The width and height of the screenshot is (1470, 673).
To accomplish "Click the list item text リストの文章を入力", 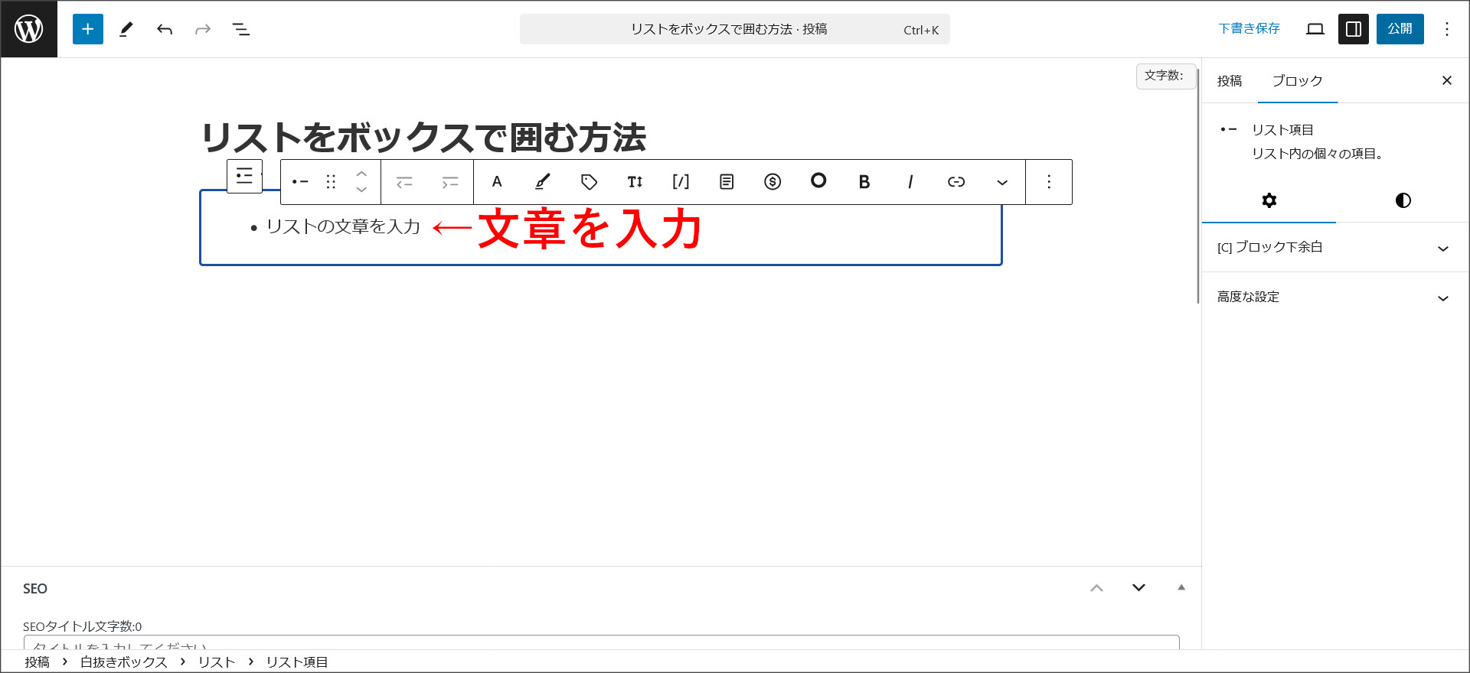I will pyautogui.click(x=343, y=226).
